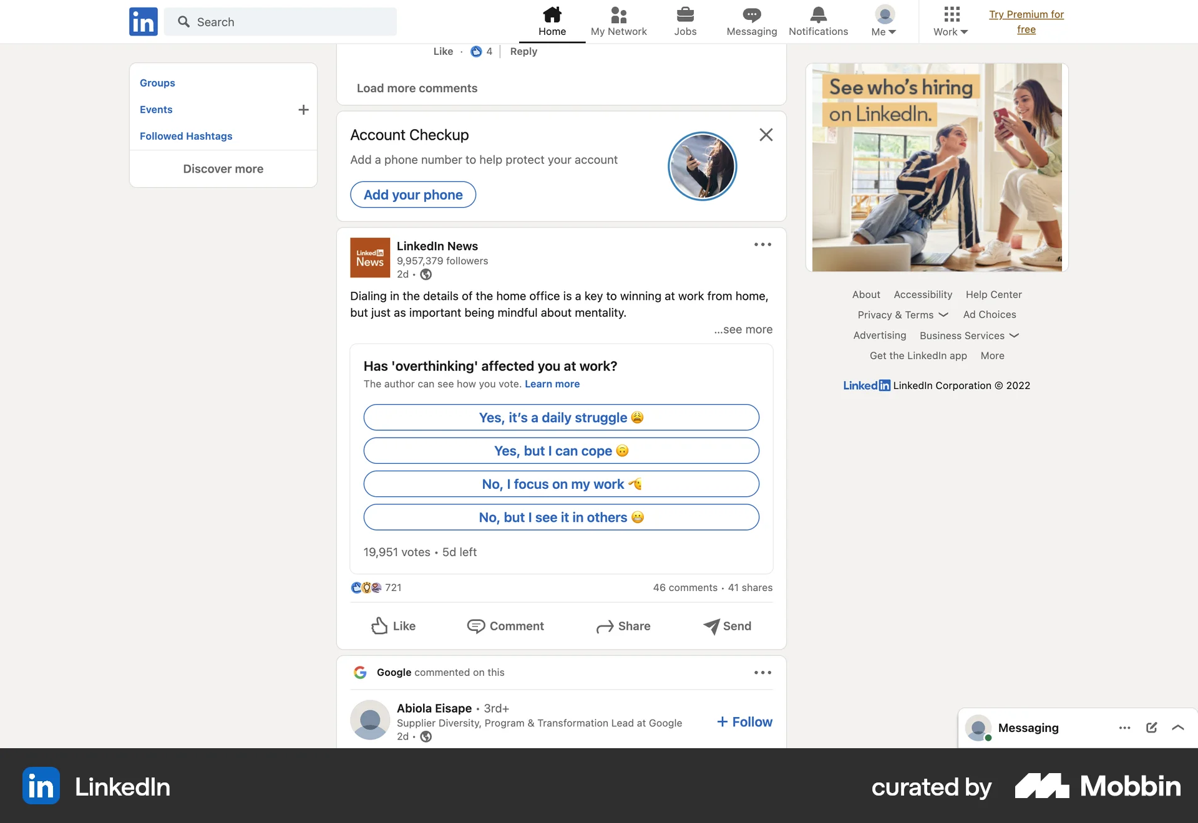Collapse the Messaging panel chevron
This screenshot has width=1198, height=823.
click(1178, 728)
